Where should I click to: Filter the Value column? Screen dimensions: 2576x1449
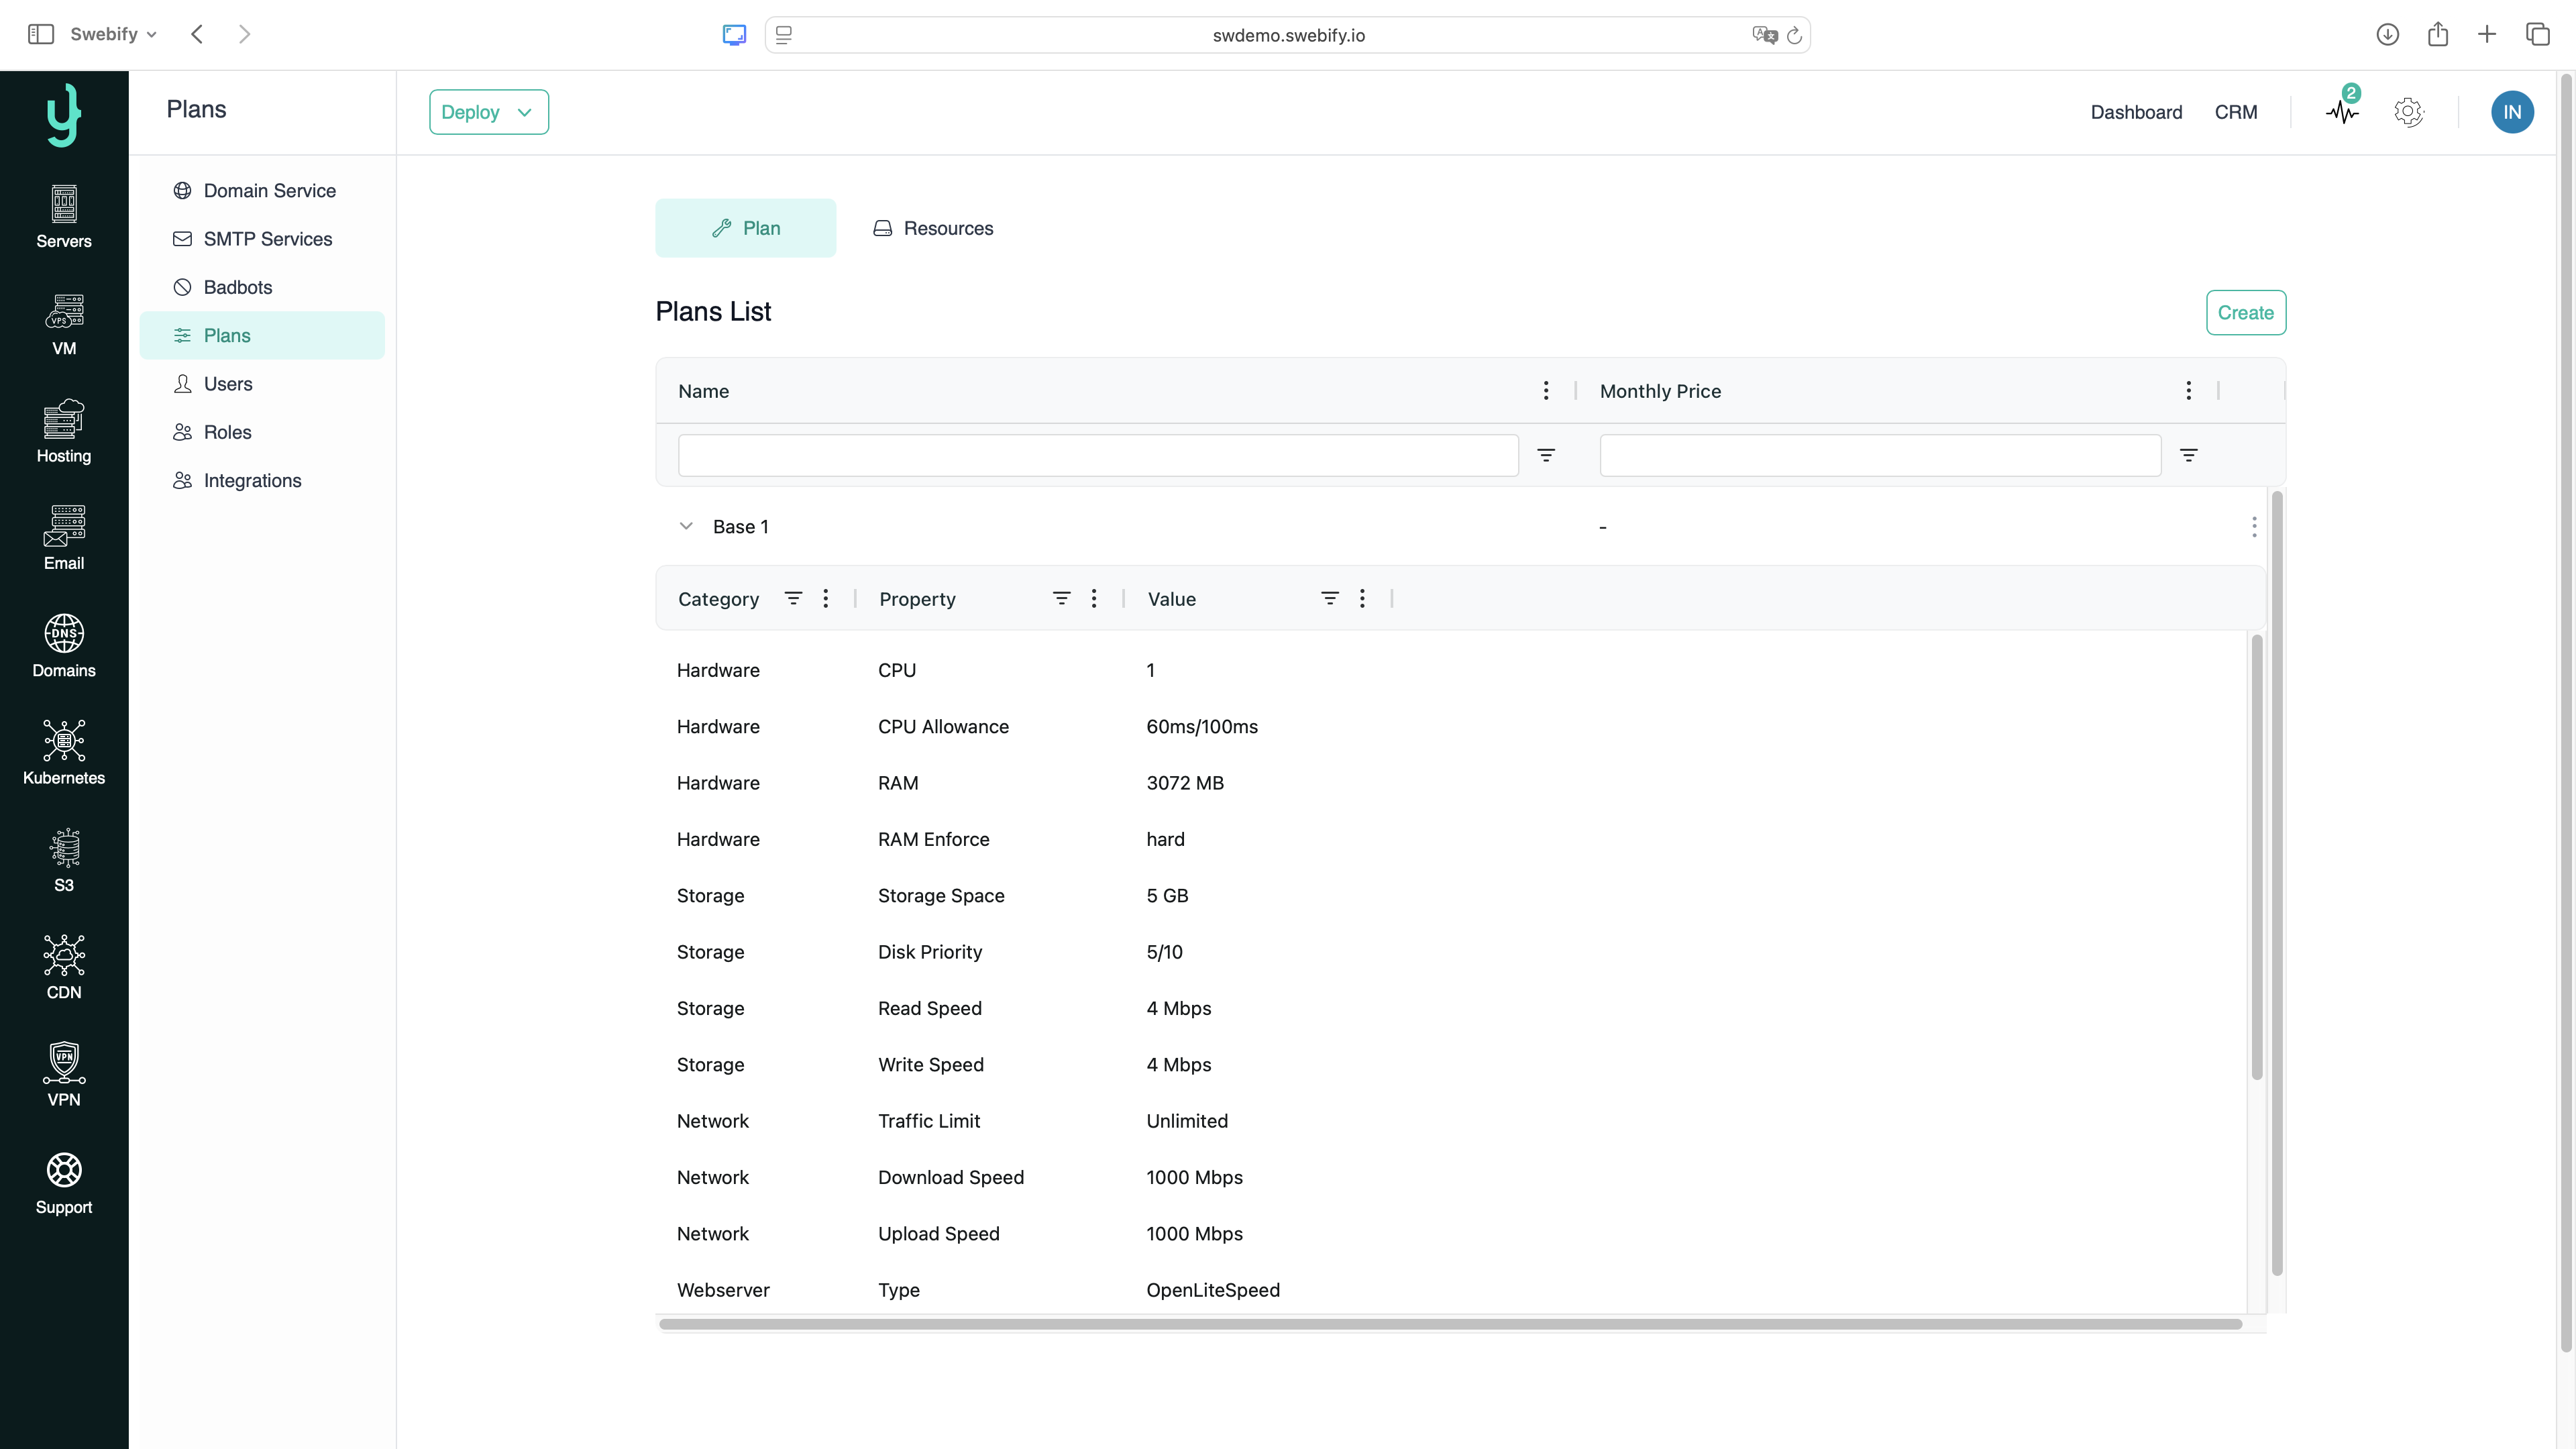(x=1330, y=599)
